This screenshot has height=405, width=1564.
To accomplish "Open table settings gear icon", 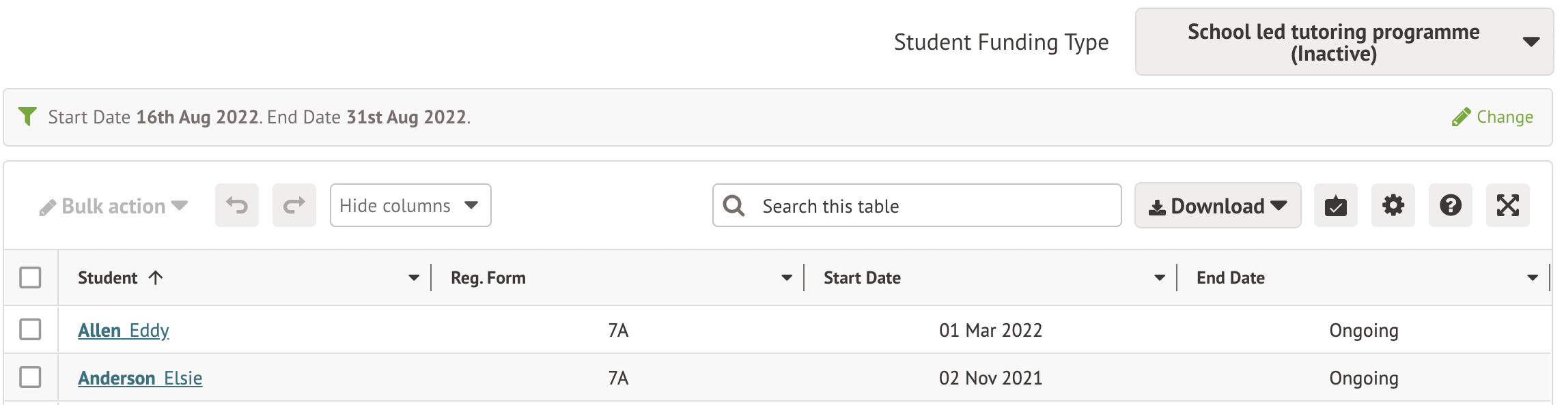I will point(1393,205).
